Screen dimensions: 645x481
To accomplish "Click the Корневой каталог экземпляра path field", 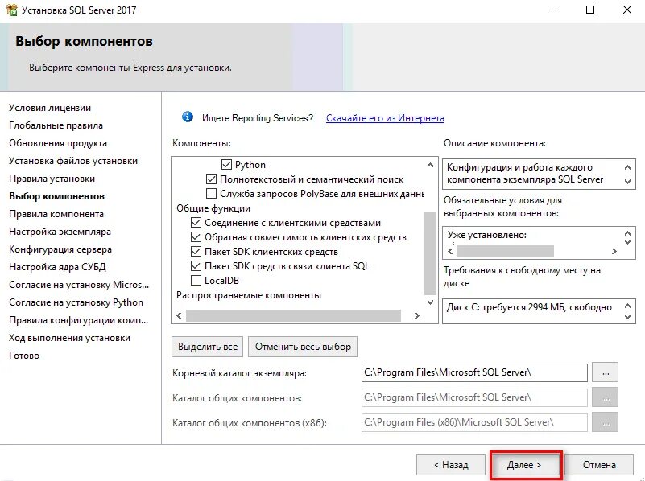I will 474,372.
